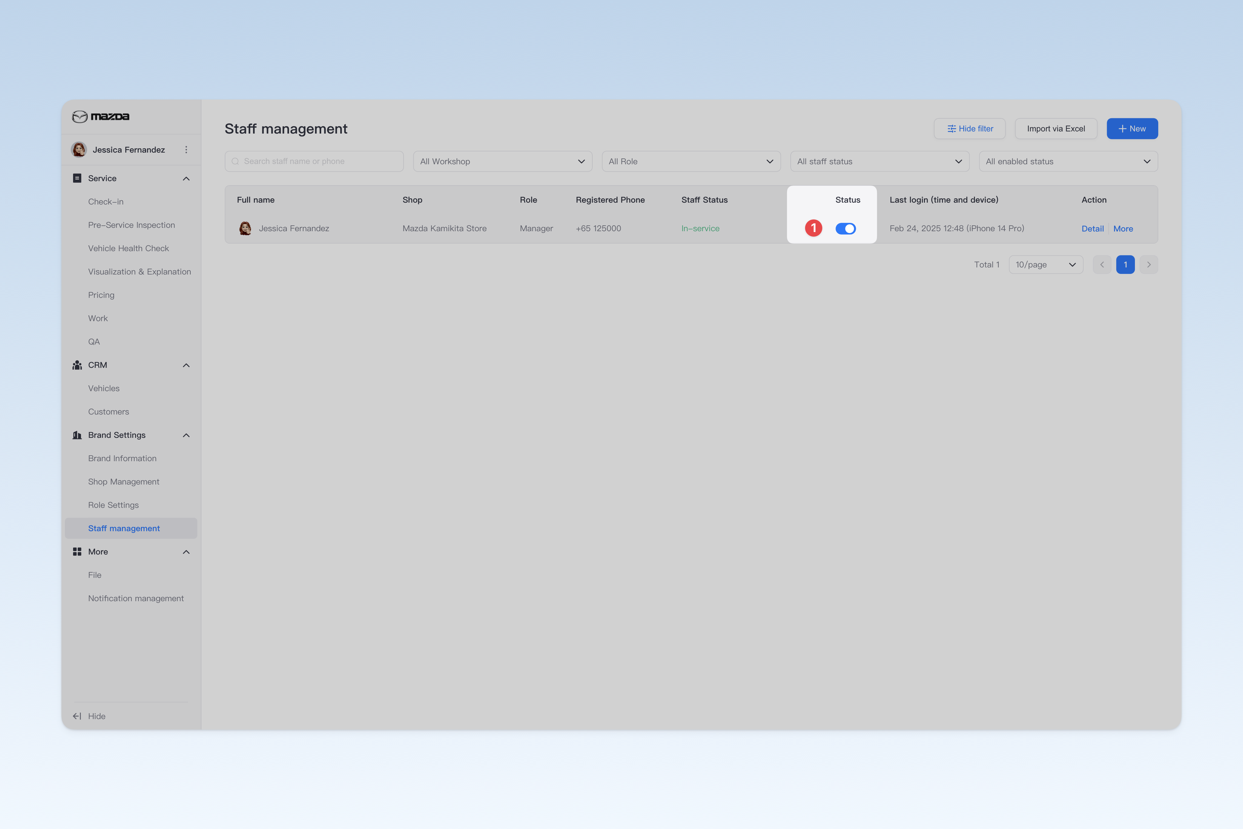1243x829 pixels.
Task: Open the Vehicles menu item
Action: 103,388
